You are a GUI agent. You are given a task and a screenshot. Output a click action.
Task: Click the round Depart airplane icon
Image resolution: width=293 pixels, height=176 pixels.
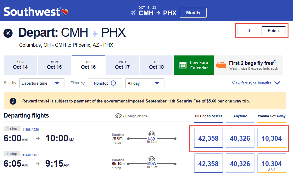[x=8, y=33]
